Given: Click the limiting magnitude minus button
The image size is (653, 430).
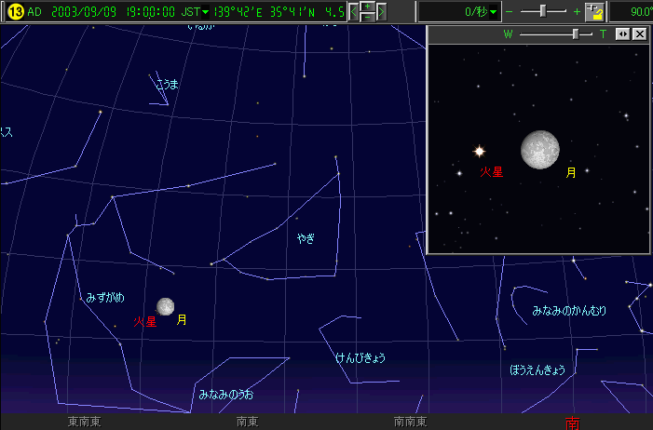Looking at the screenshot, I should tap(368, 18).
